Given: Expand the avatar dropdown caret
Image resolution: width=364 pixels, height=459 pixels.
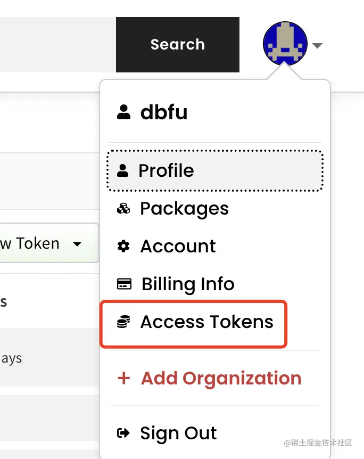Looking at the screenshot, I should (317, 45).
